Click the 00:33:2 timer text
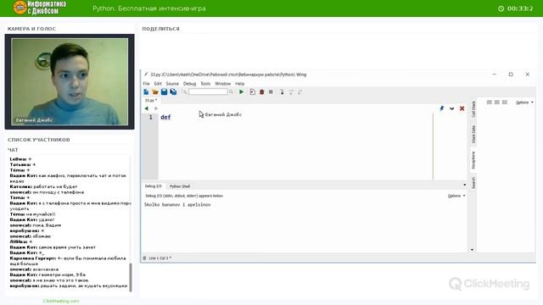 (520, 8)
